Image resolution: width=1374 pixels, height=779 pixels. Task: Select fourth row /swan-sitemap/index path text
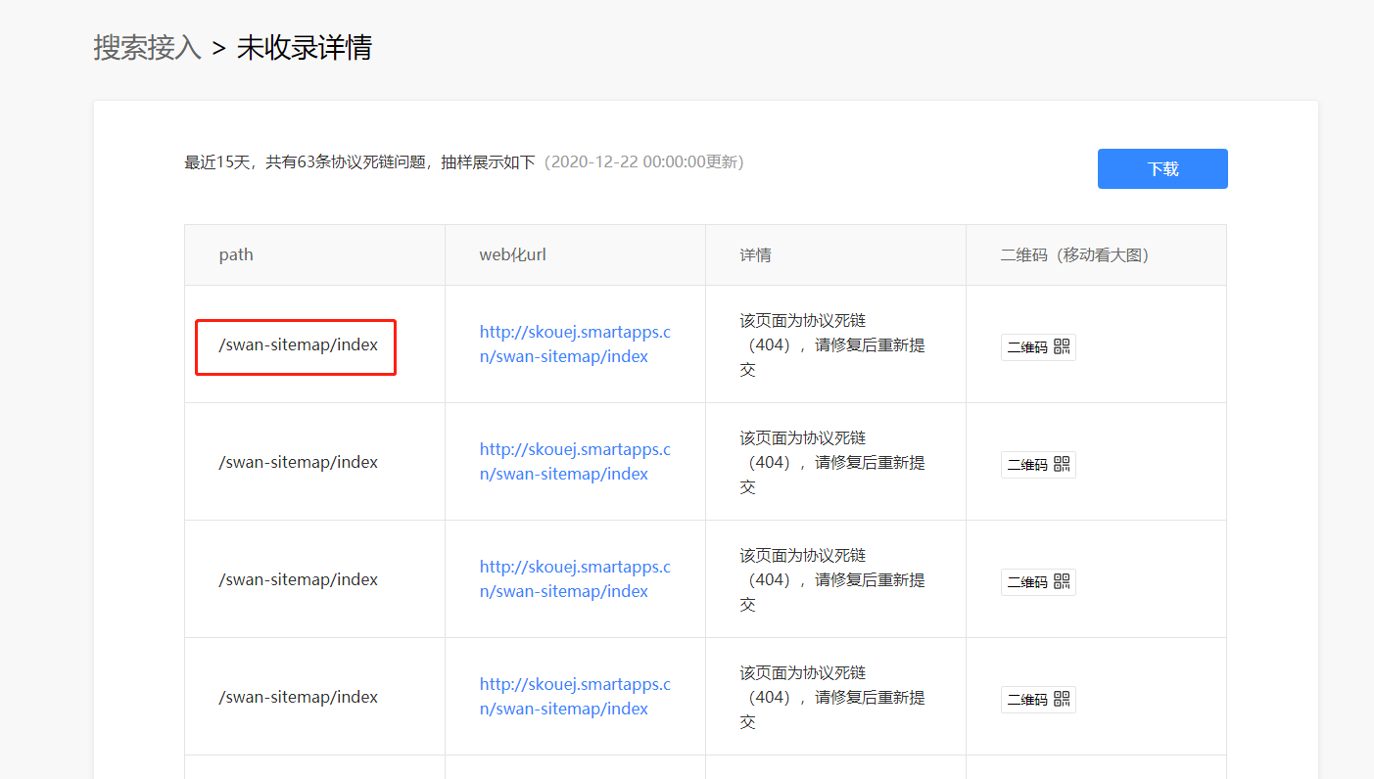point(298,697)
